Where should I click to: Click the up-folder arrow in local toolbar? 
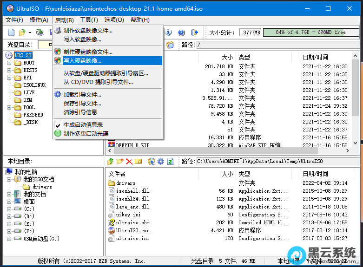pos(111,162)
